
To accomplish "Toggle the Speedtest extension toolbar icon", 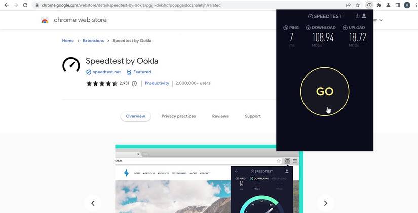I will click(x=369, y=5).
